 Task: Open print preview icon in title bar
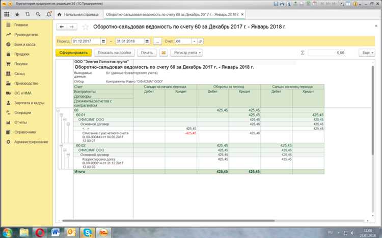[x=289, y=4]
